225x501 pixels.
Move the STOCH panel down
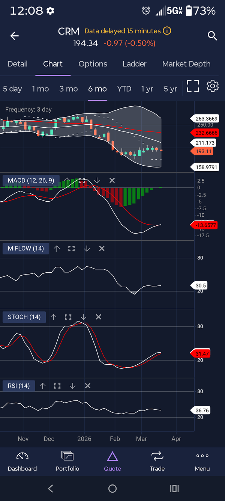click(x=83, y=317)
